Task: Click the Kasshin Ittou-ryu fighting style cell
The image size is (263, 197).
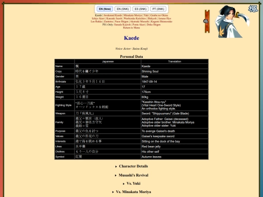Action: click(175, 105)
